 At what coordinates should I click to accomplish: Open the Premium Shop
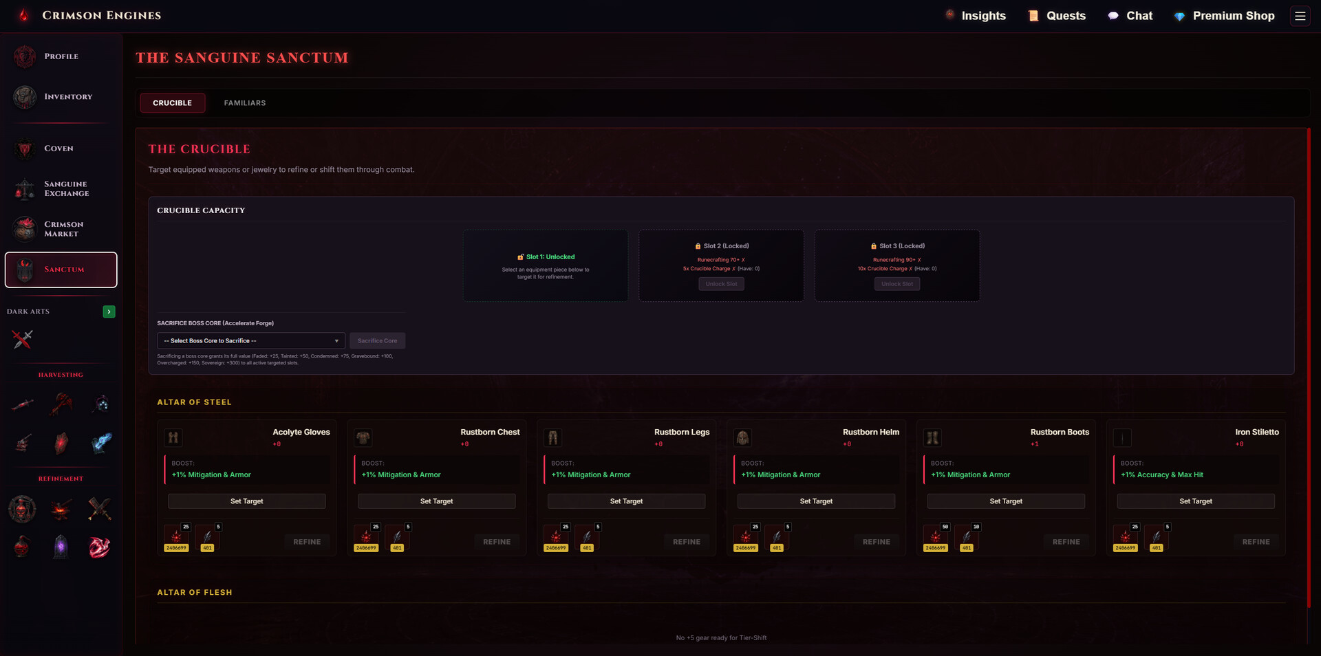click(x=1224, y=16)
